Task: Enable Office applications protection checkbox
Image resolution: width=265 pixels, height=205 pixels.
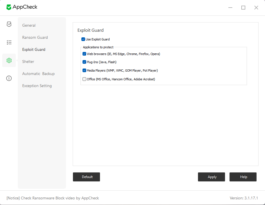Action: pos(84,79)
